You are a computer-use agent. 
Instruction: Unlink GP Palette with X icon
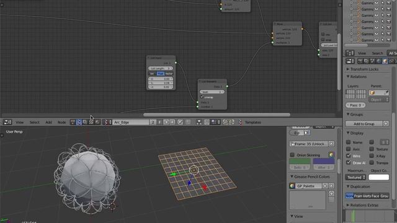[x=331, y=186]
